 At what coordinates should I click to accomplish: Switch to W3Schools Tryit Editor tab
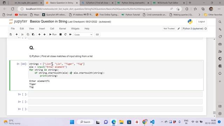pyautogui.click(x=169, y=3)
